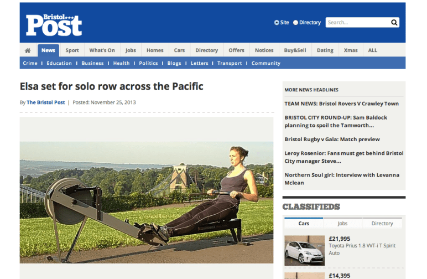Switch to the Directory classifieds tab
The image size is (427, 279).
[x=382, y=224]
